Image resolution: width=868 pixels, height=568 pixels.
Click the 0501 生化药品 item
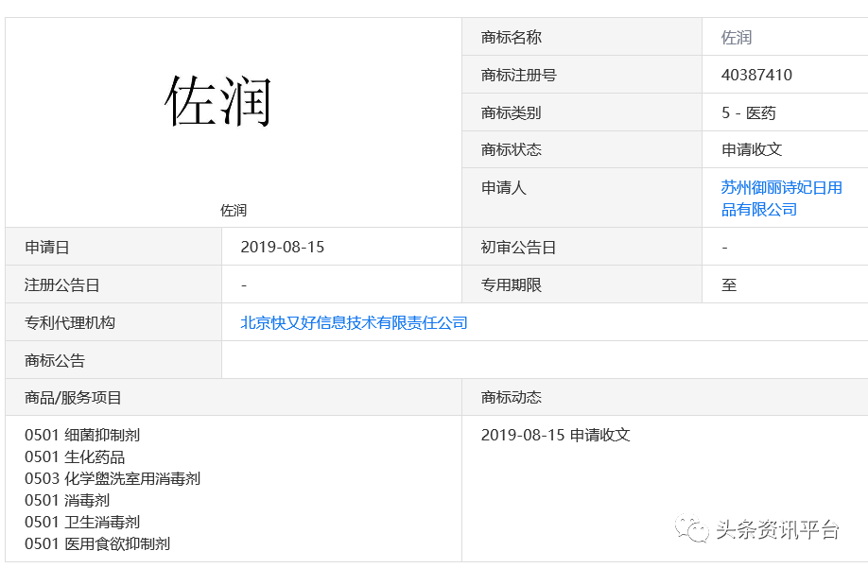75,456
